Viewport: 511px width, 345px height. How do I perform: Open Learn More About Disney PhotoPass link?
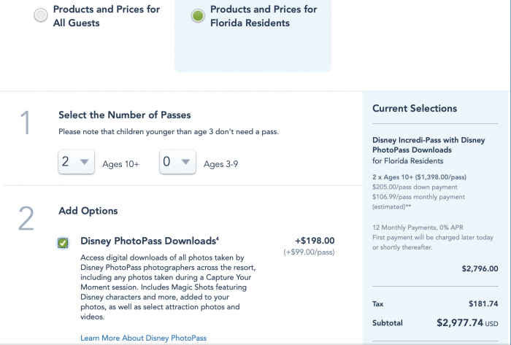click(143, 338)
